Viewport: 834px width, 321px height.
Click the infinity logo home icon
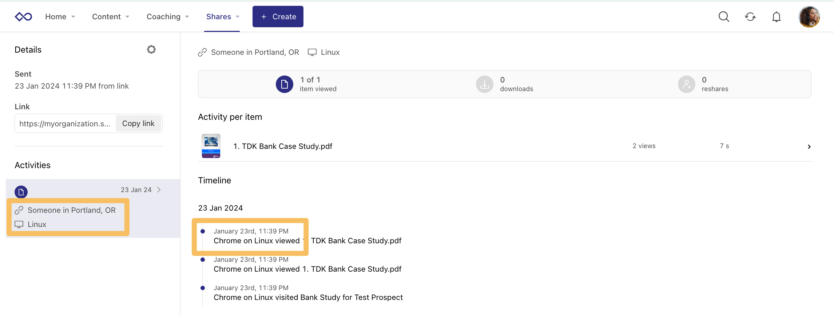point(23,17)
